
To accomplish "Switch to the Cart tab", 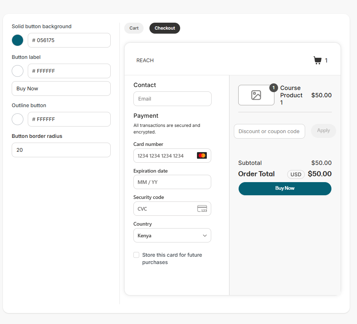I will (134, 28).
